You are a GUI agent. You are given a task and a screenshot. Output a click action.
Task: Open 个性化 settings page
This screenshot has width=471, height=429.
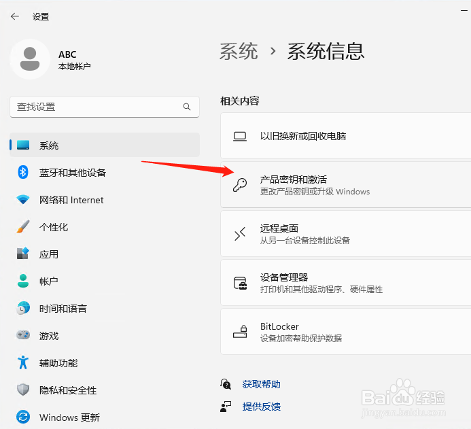pyautogui.click(x=105, y=227)
